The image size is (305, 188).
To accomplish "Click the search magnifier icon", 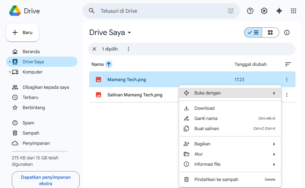I will click(91, 11).
